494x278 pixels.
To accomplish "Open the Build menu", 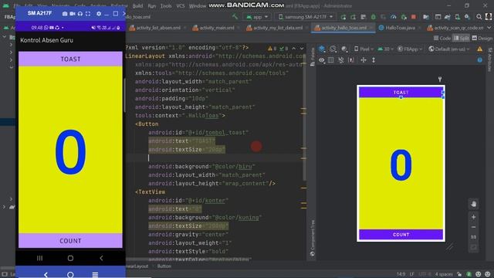I will point(137,5).
